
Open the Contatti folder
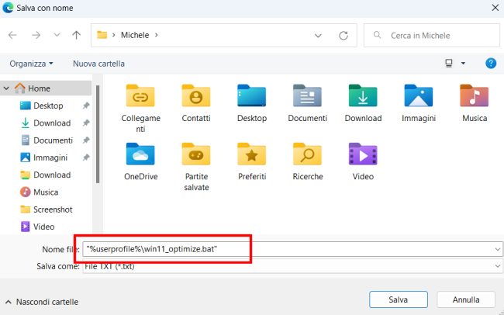pyautogui.click(x=196, y=103)
